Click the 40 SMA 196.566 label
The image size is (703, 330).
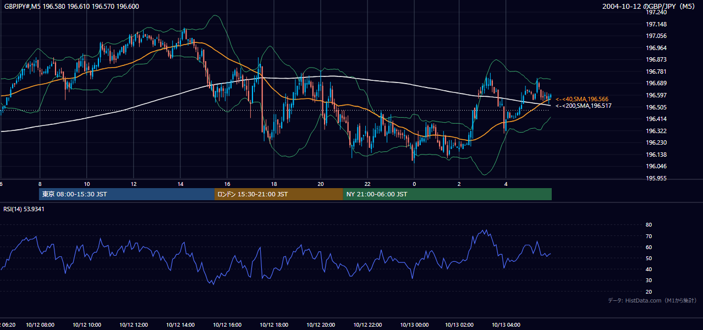tap(582, 99)
